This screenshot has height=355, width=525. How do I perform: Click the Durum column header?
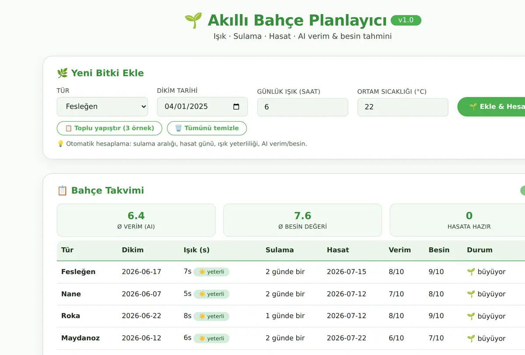(479, 250)
